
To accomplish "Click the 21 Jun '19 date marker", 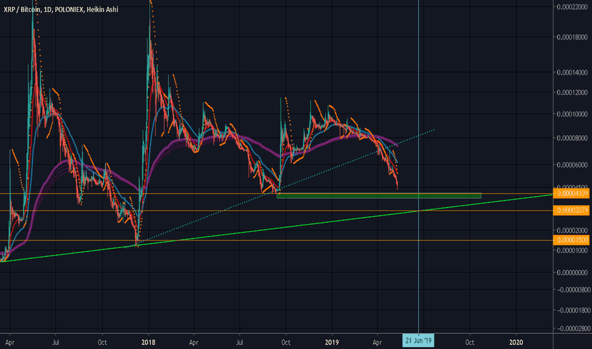I will pos(418,341).
